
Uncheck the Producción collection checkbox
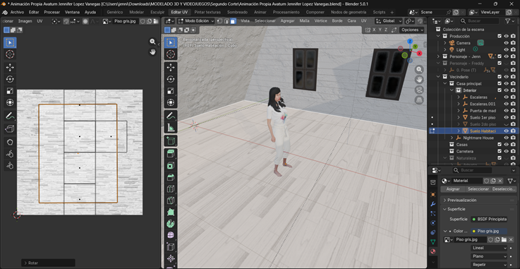(500, 36)
